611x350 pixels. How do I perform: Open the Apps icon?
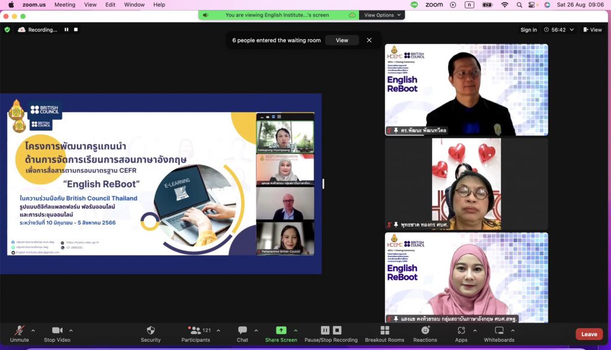tap(461, 330)
